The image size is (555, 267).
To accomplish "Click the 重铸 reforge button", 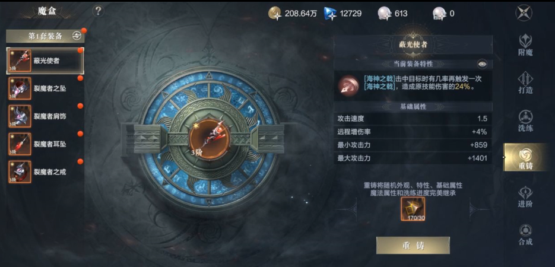I will [x=413, y=246].
